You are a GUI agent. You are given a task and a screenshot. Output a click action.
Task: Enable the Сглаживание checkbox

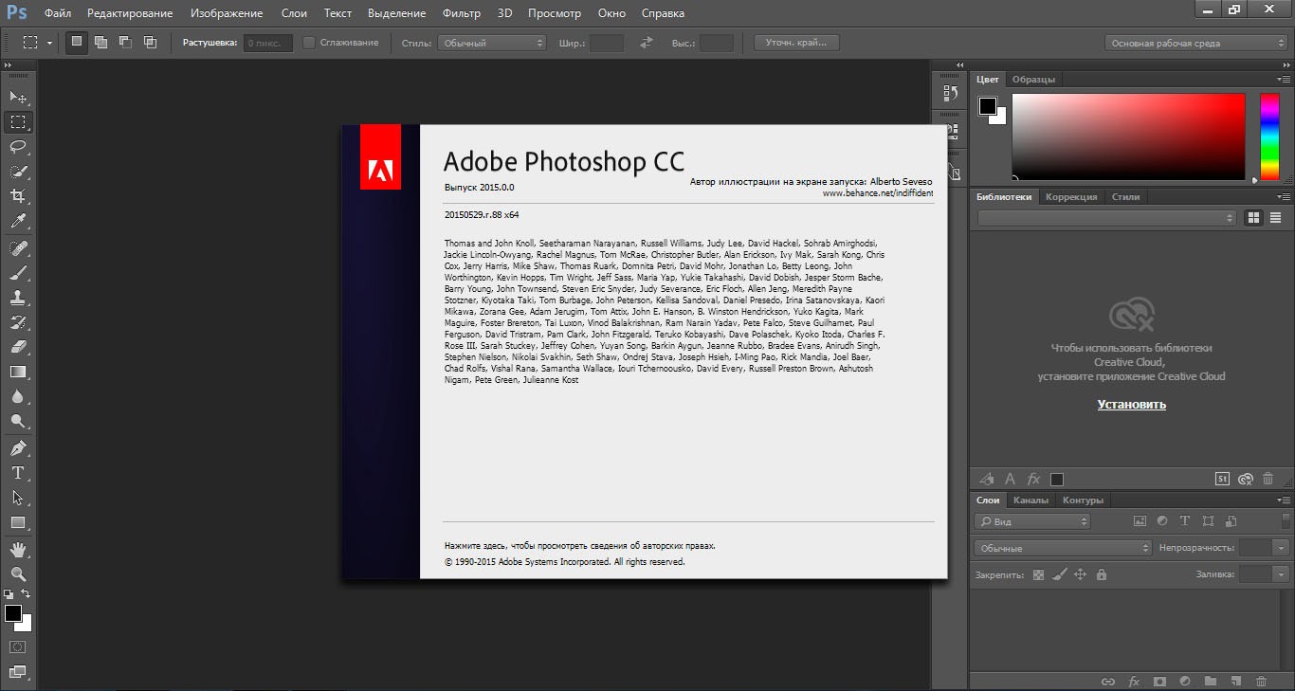click(308, 42)
